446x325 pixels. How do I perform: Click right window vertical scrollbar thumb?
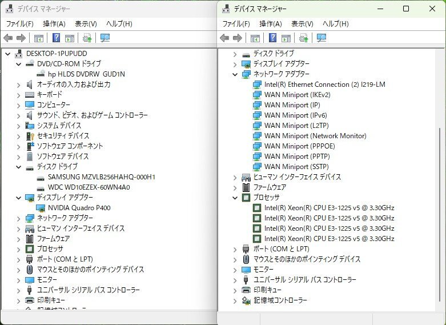(441, 215)
